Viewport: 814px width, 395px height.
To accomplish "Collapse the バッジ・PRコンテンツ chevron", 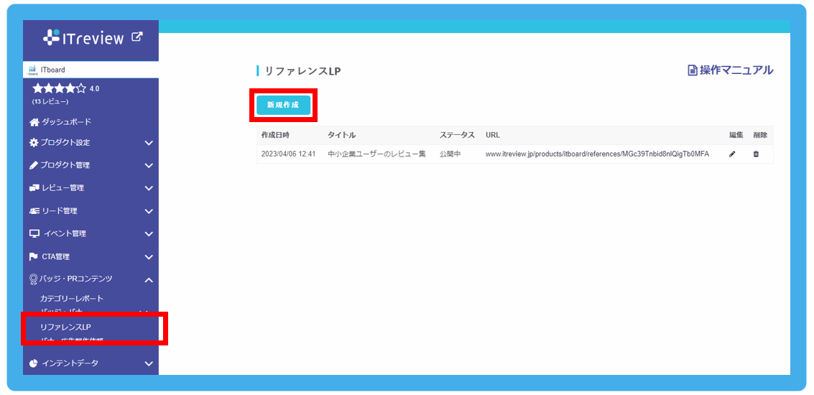I will point(149,280).
